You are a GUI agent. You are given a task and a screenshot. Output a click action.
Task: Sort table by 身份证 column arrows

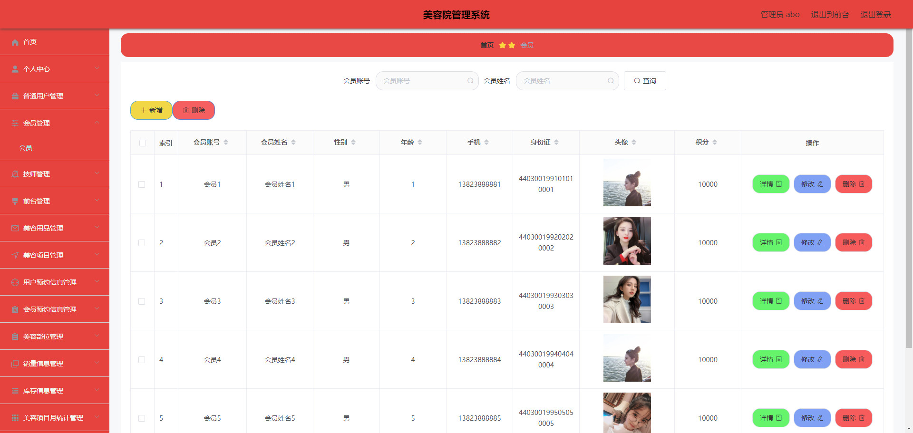click(556, 142)
